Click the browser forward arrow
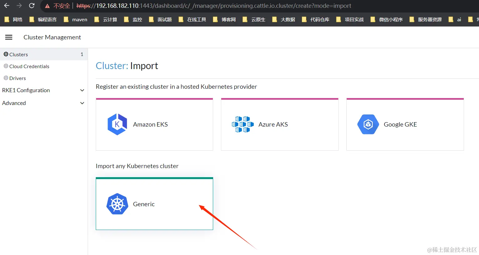479x255 pixels. tap(19, 6)
